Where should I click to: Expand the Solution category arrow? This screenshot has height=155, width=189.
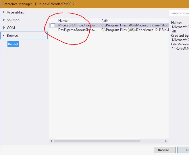point(3,20)
